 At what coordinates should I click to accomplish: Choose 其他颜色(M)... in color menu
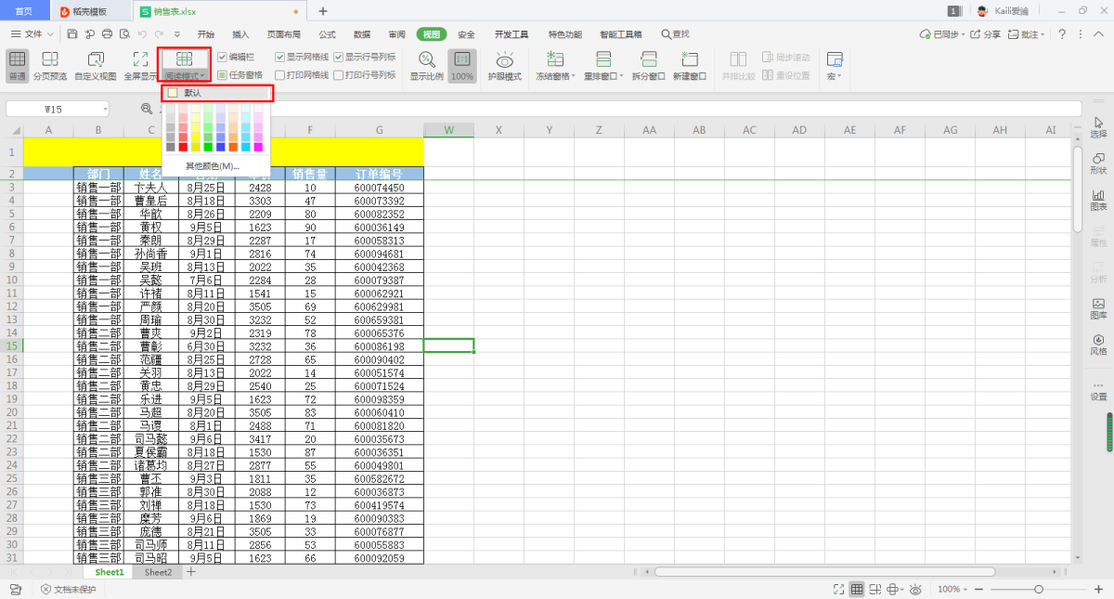213,165
